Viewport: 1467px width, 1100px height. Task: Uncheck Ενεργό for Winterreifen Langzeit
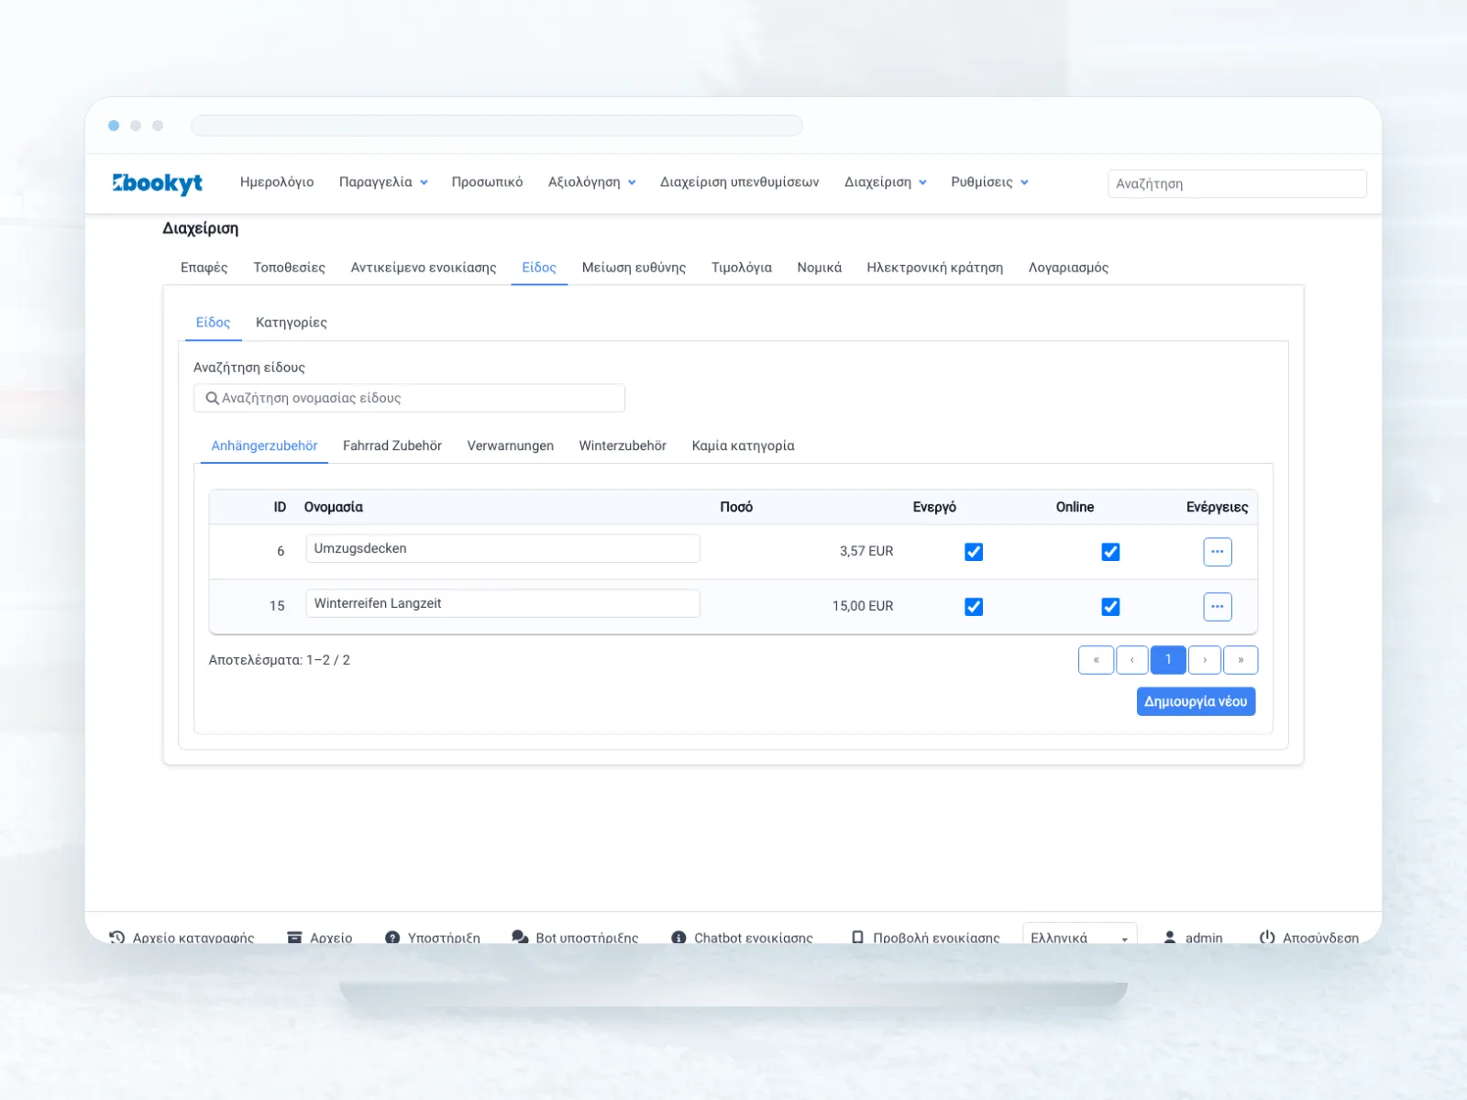(974, 607)
